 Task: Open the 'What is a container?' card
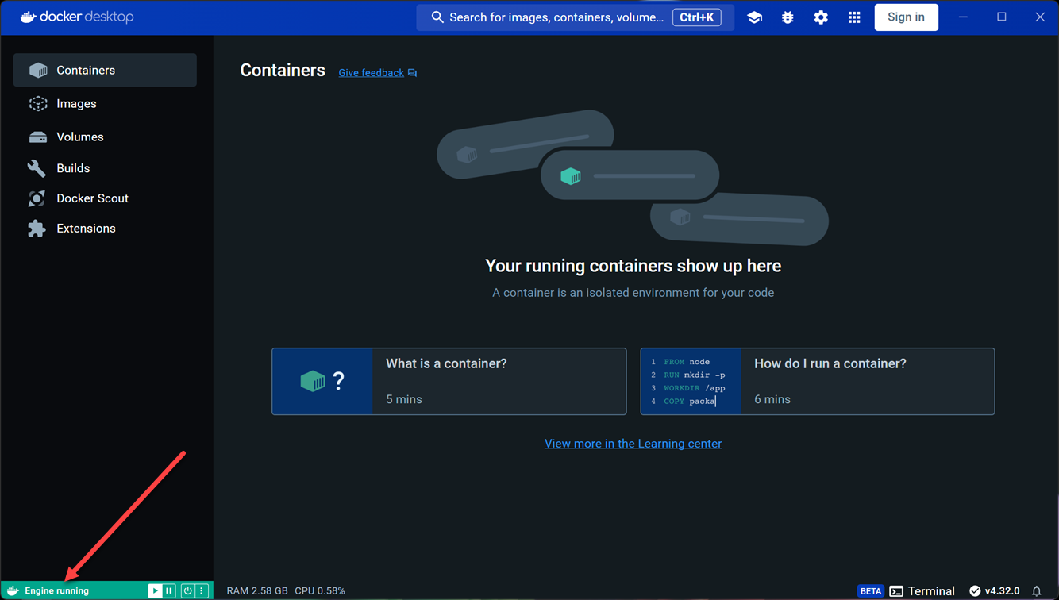(x=449, y=381)
